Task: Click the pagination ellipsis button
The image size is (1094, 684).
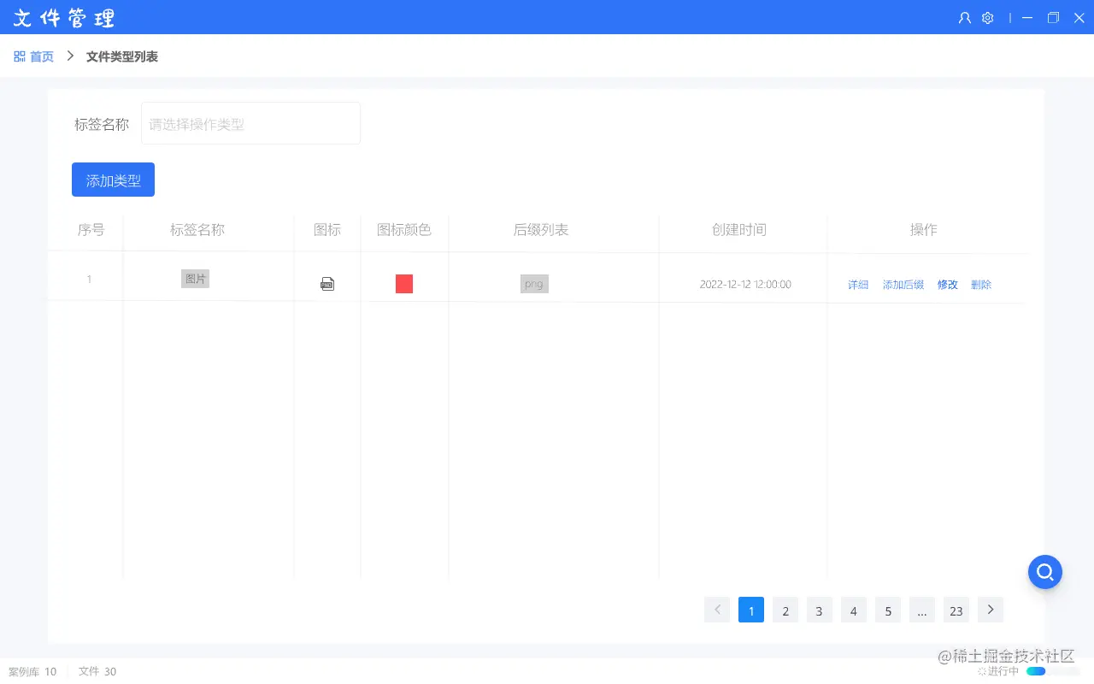Action: (x=922, y=610)
